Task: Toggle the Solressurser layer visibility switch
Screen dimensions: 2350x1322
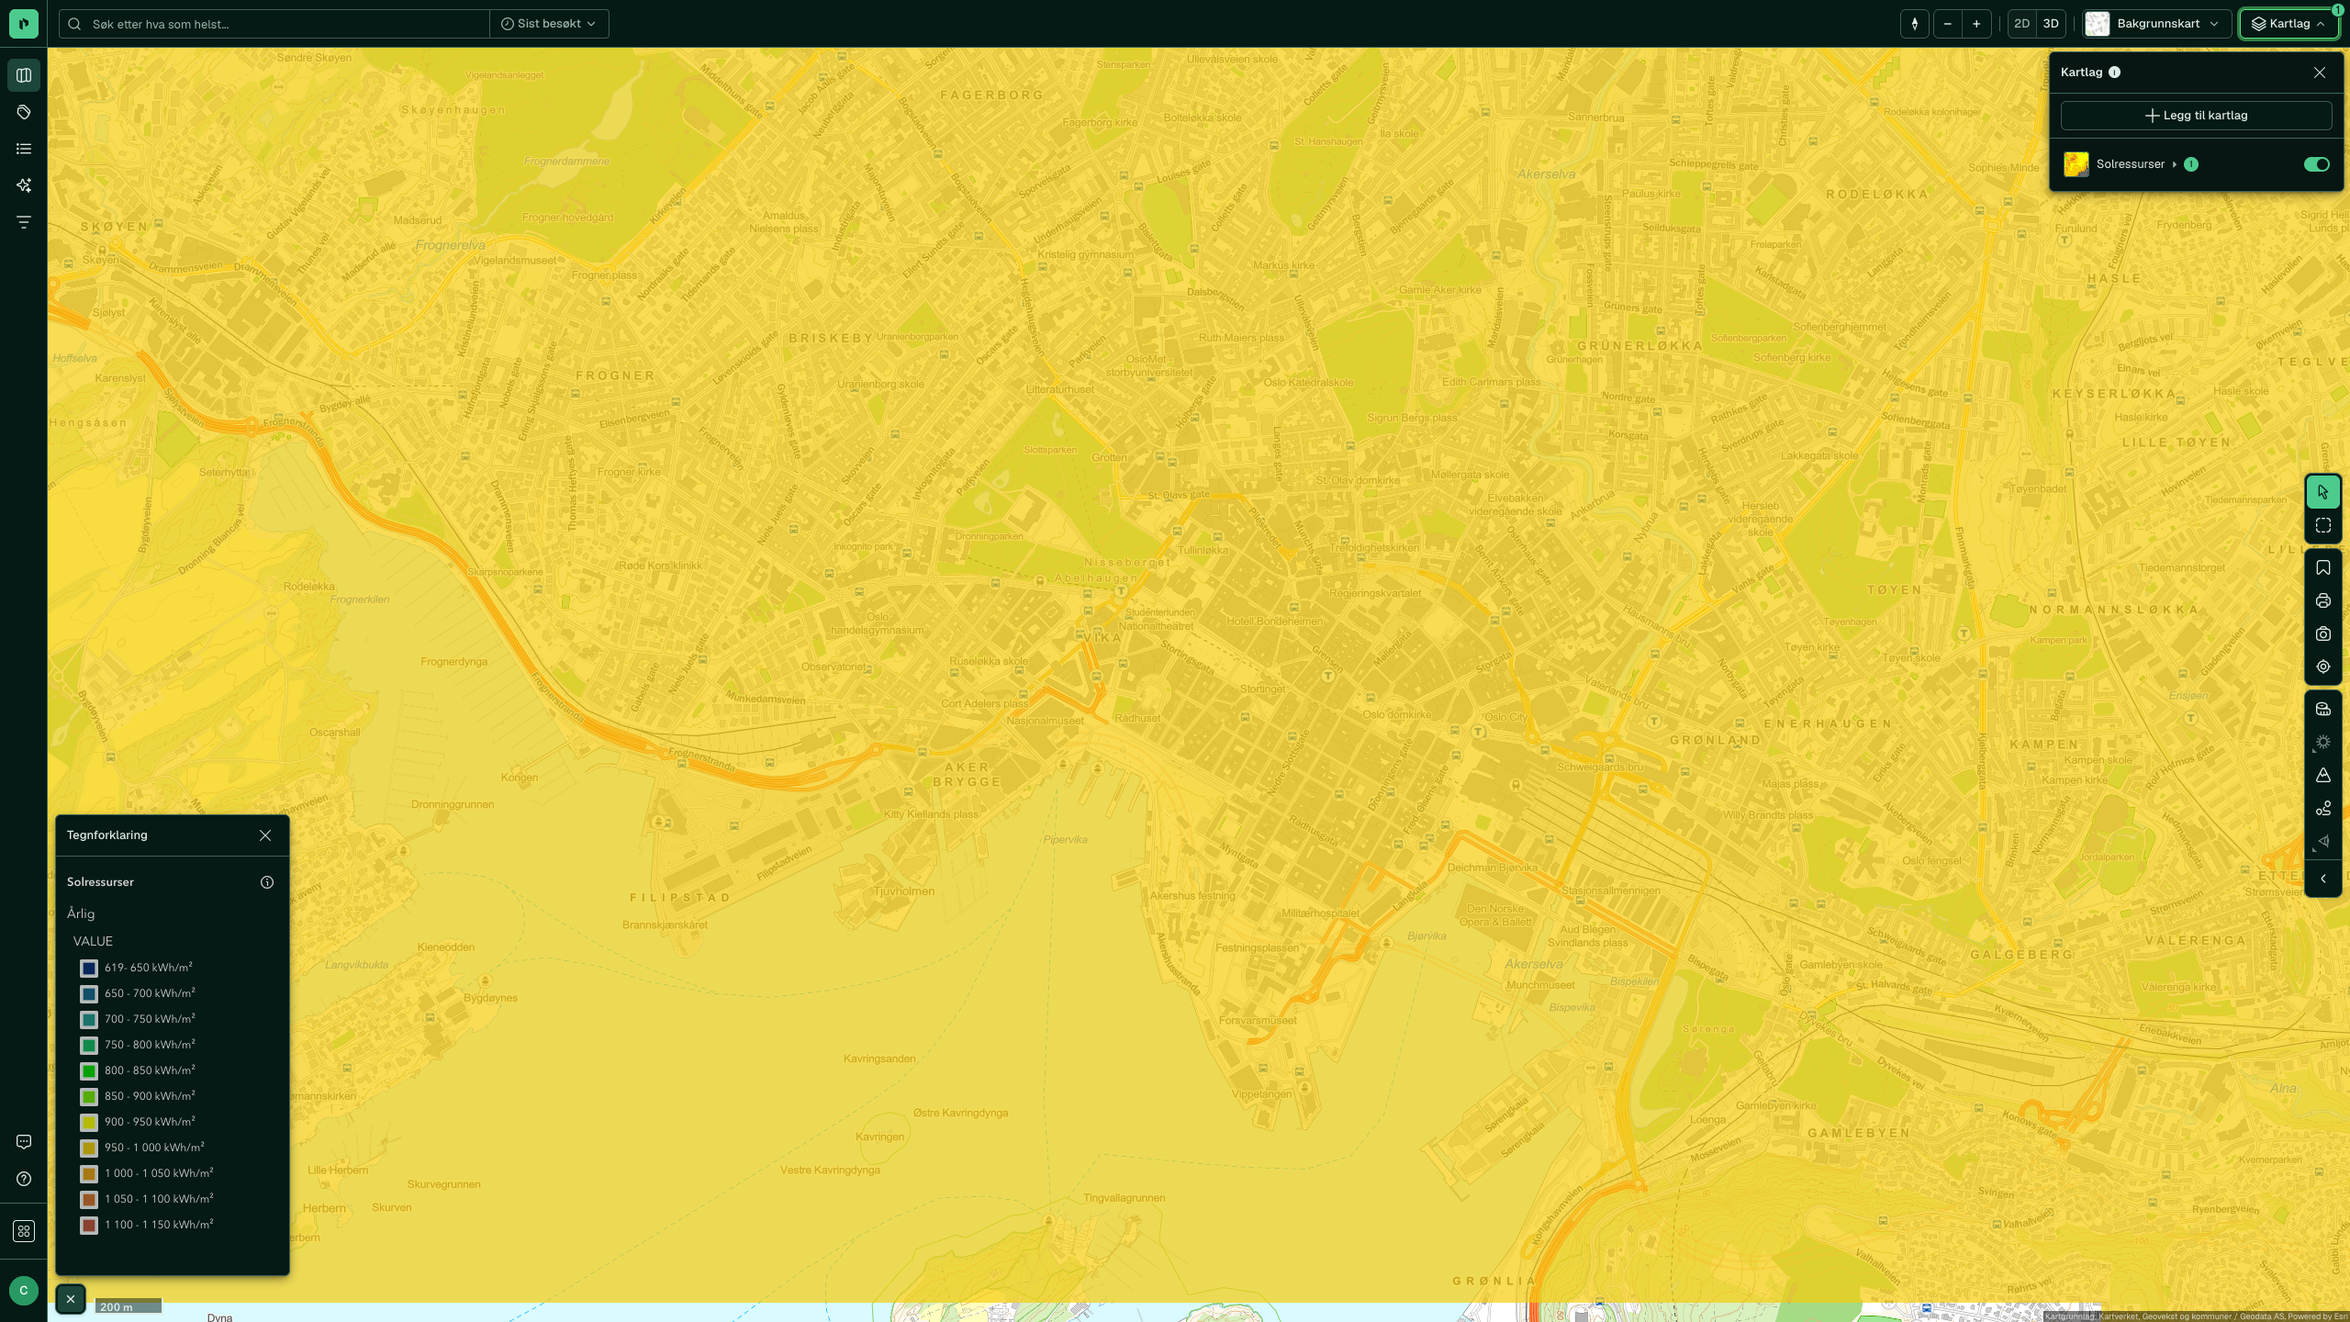Action: tap(2316, 164)
